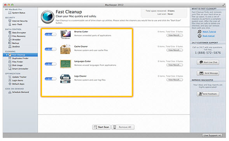Open Internet Security in sidebar
Screen dimensions: 229x141
pyautogui.click(x=18, y=21)
